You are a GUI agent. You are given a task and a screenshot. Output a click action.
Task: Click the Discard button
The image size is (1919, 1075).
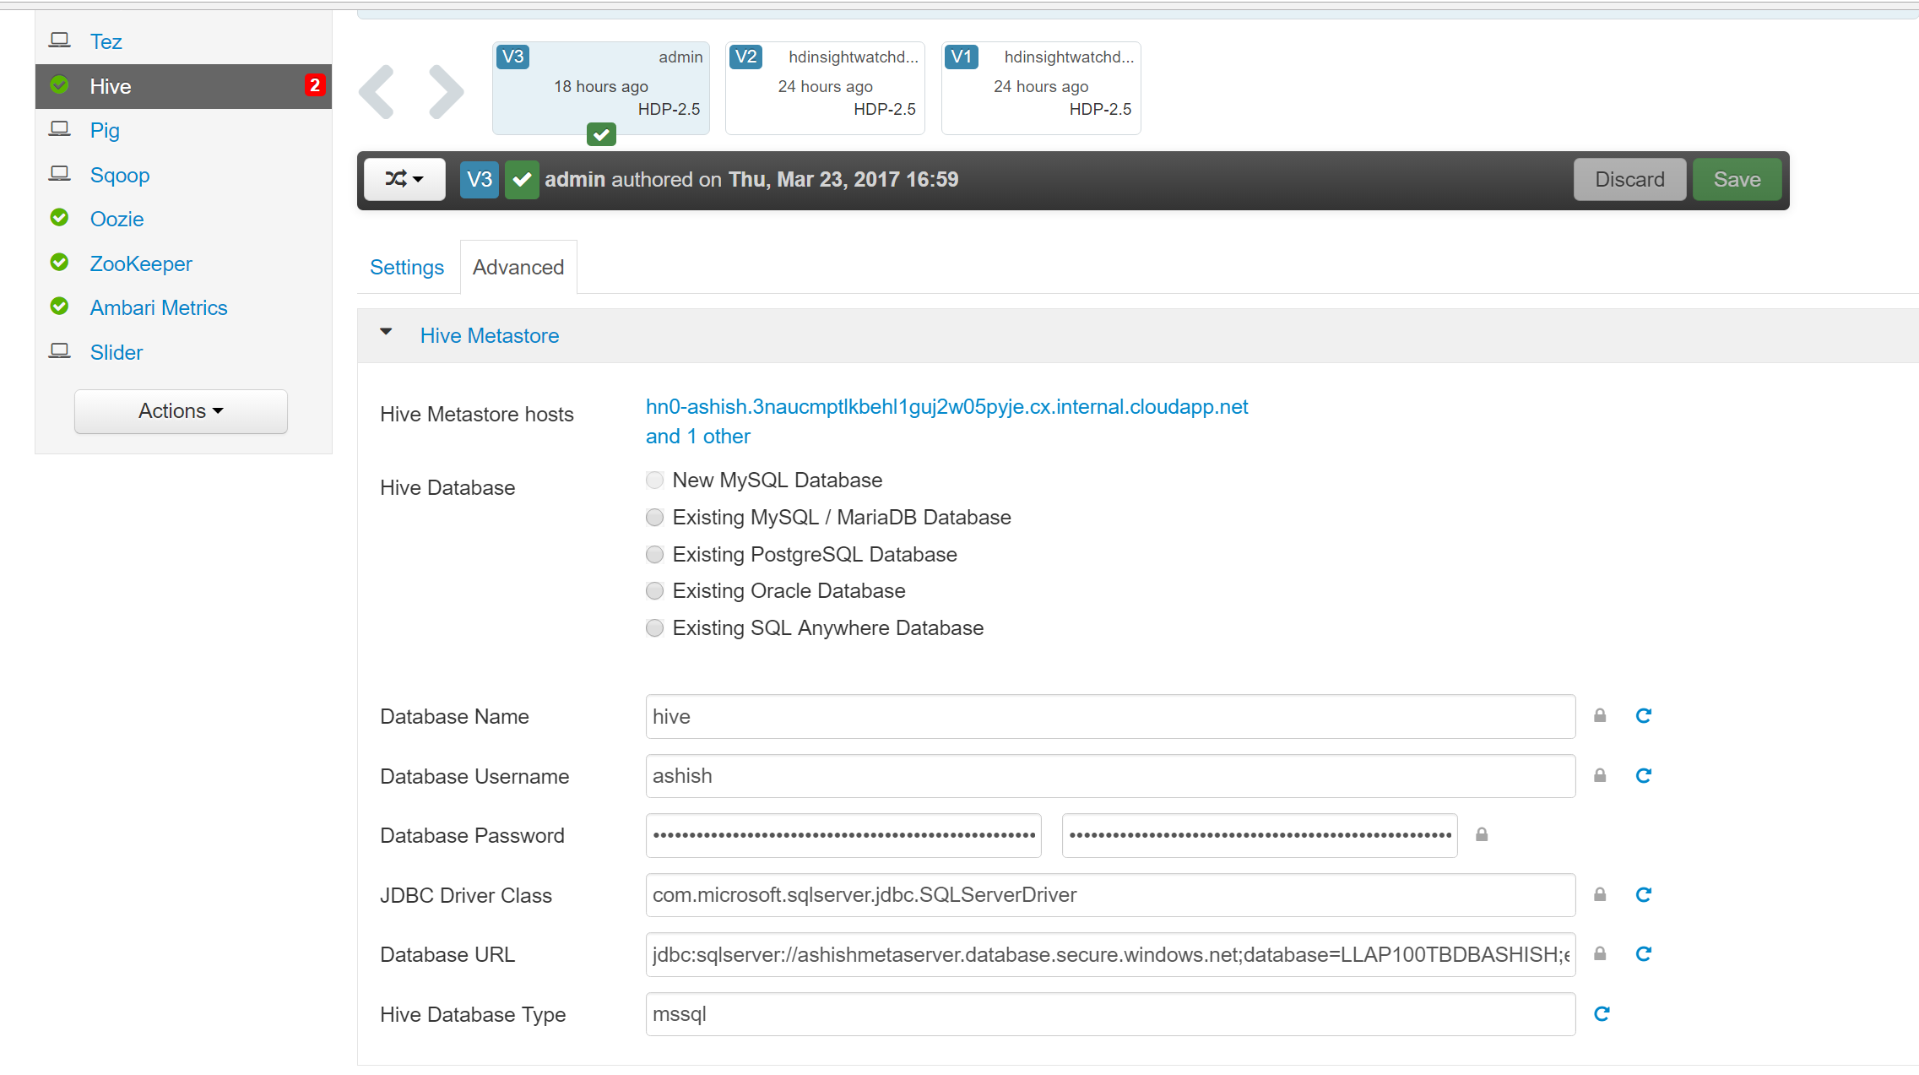pyautogui.click(x=1629, y=180)
